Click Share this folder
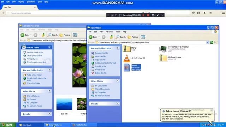 [x=34, y=83]
